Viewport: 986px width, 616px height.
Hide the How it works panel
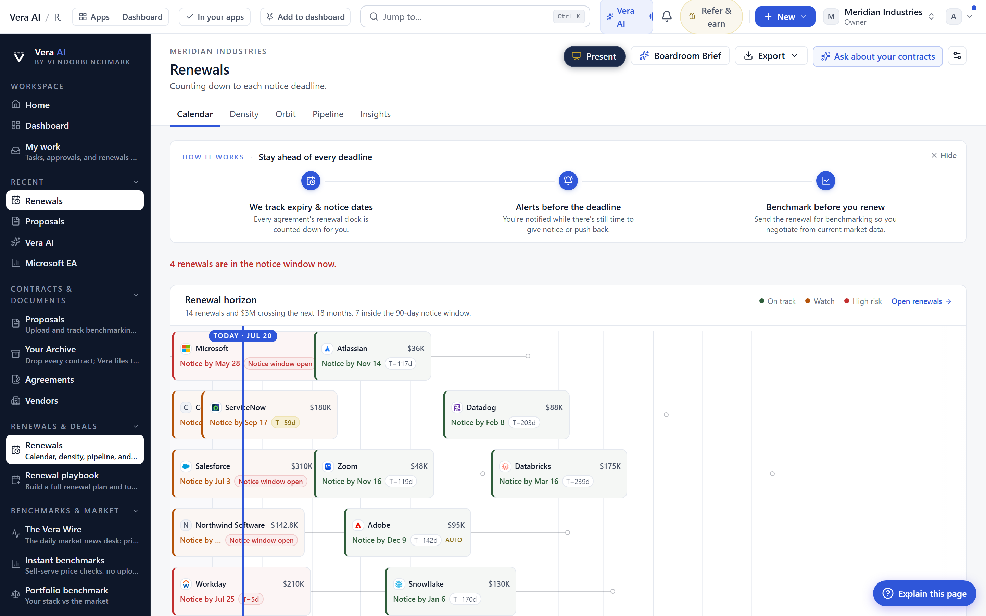[944, 156]
